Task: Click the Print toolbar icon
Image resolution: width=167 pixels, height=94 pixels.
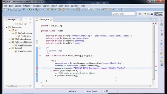Action: click(x=19, y=9)
